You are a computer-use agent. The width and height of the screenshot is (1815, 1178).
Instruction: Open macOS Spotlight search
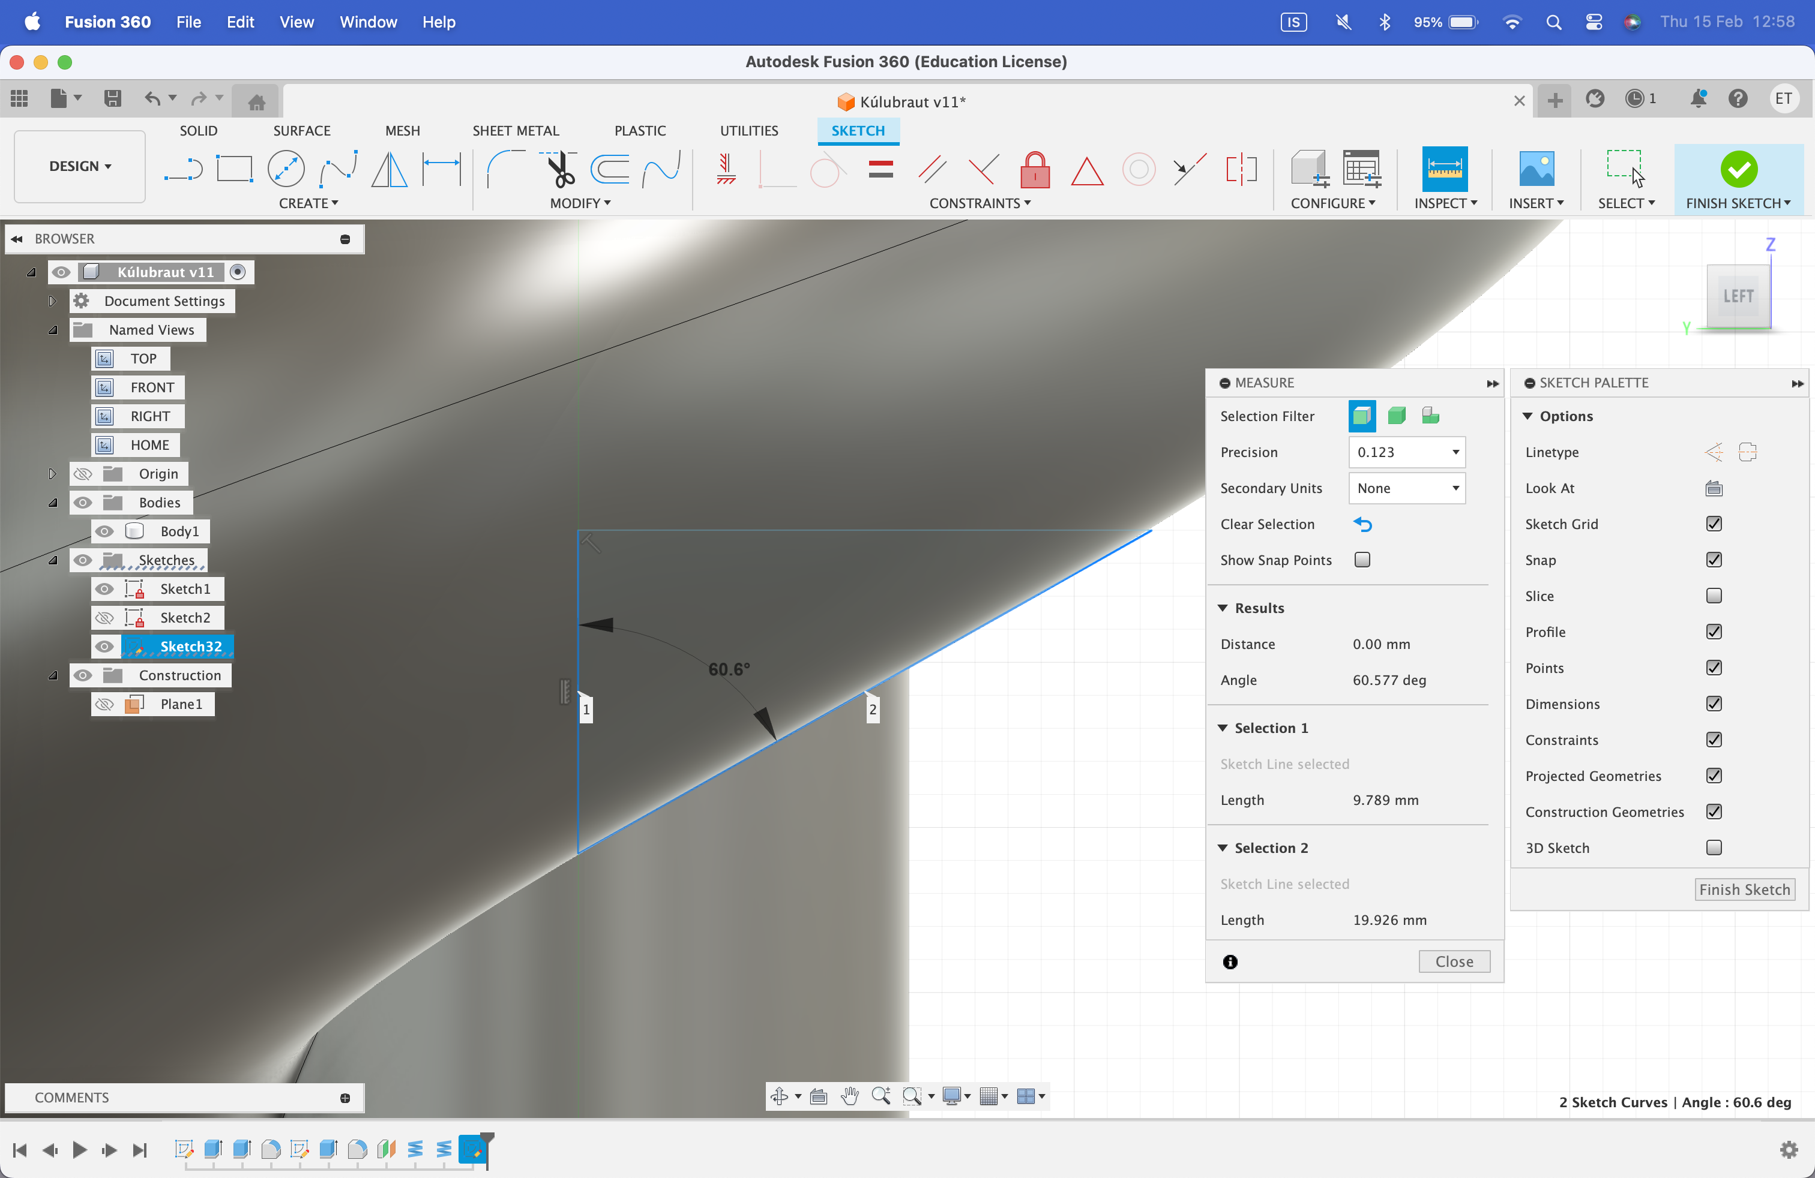coord(1553,22)
